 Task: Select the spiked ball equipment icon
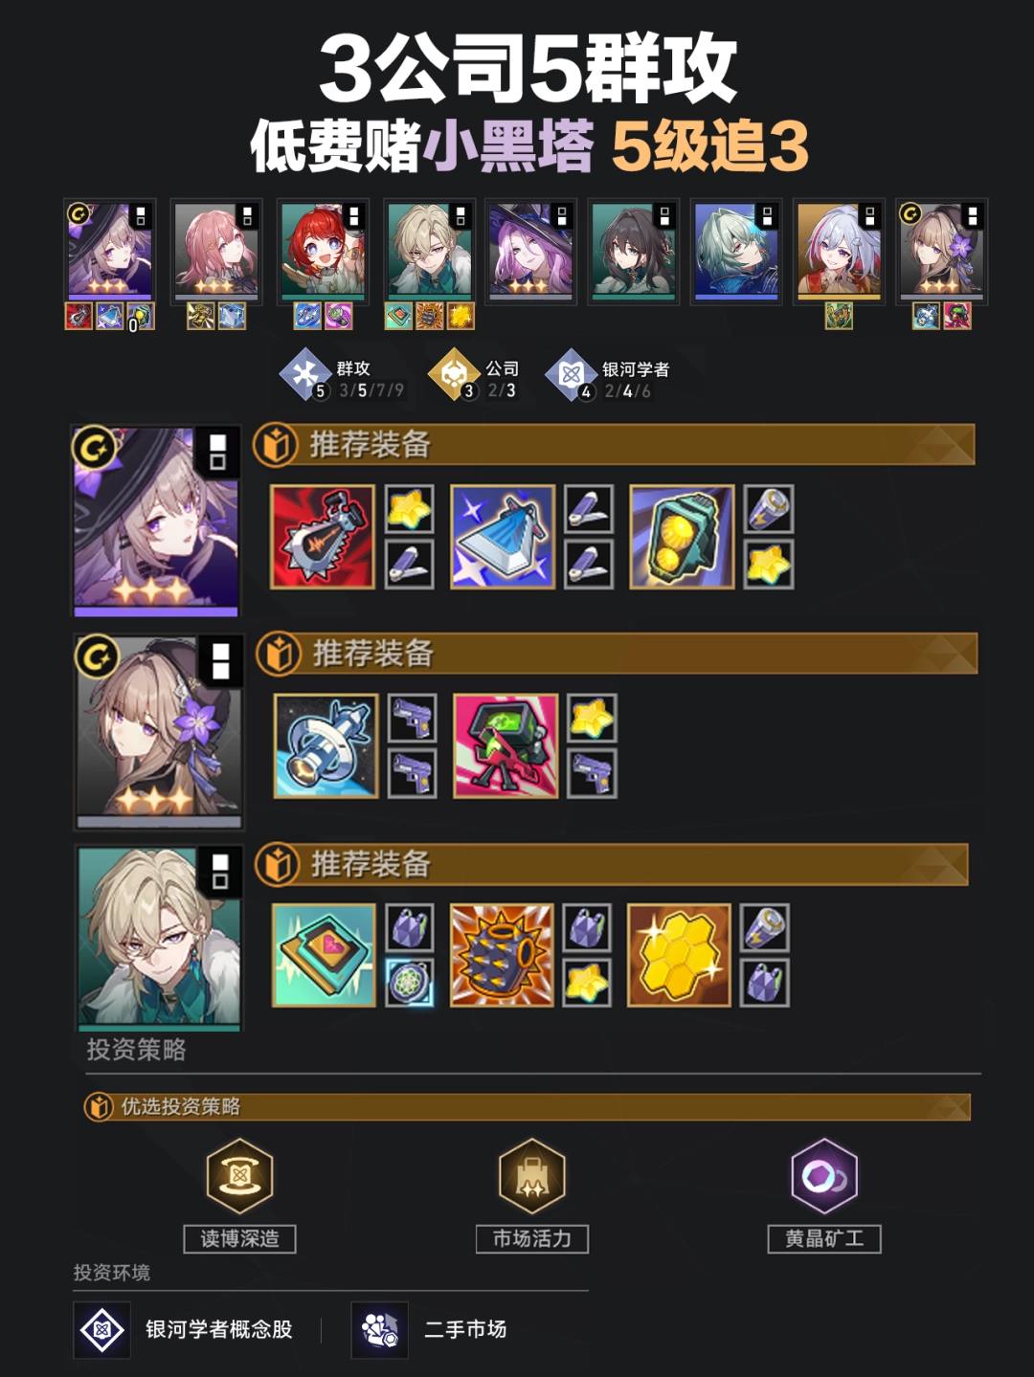pyautogui.click(x=502, y=955)
